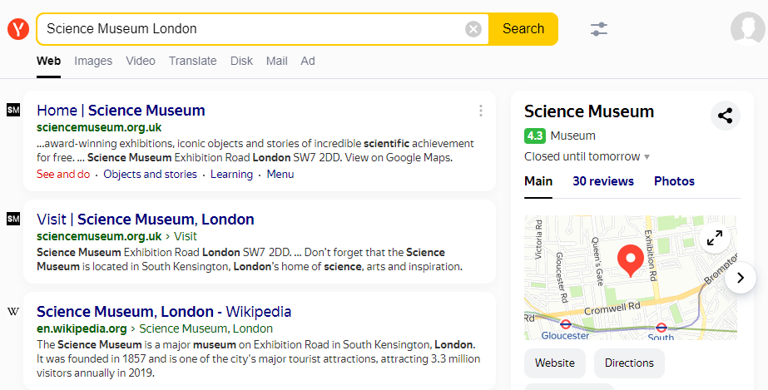
Task: Open the Video search tab
Action: pyautogui.click(x=141, y=61)
